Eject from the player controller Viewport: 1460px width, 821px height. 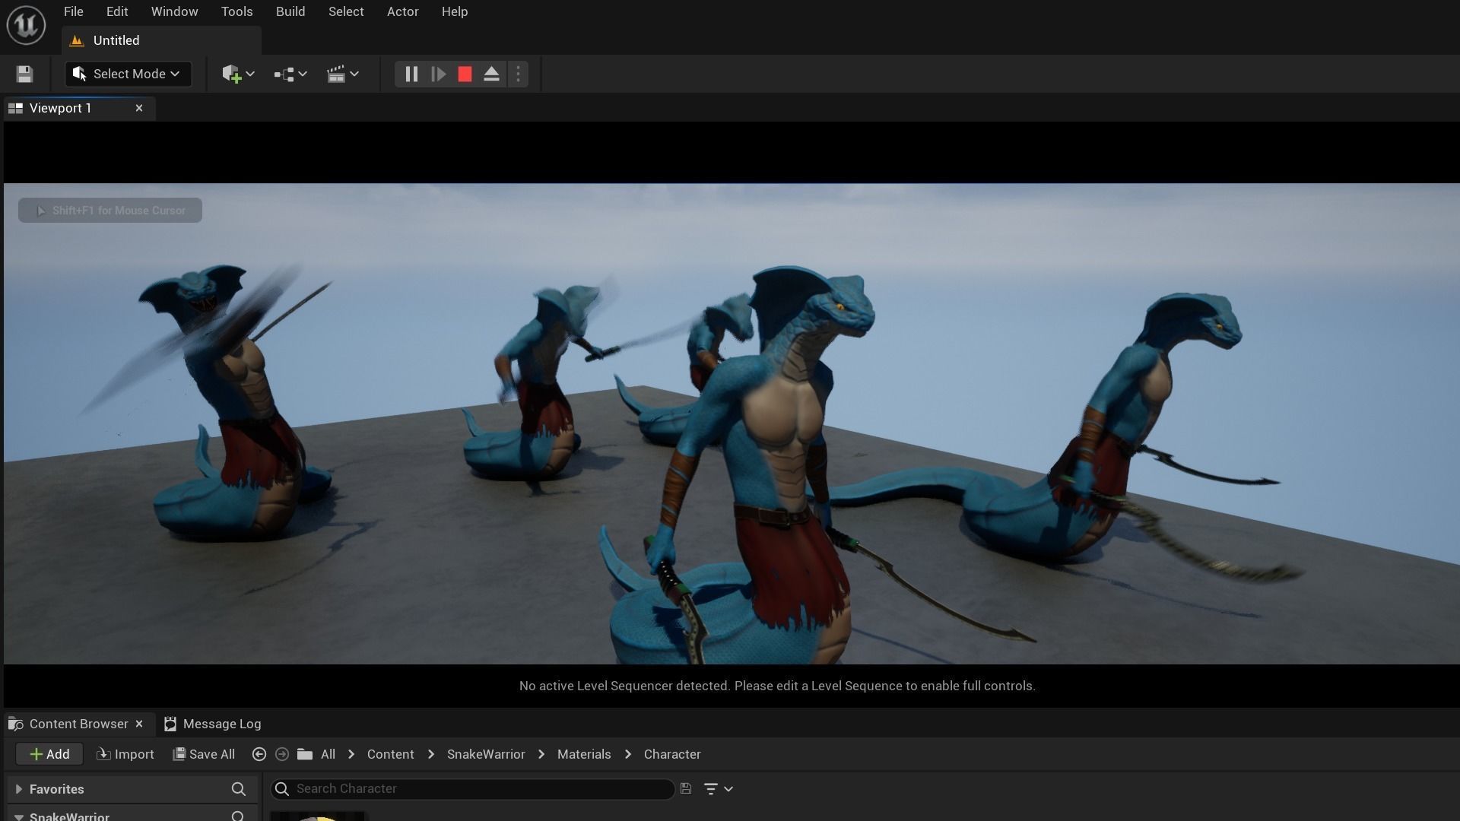[491, 74]
